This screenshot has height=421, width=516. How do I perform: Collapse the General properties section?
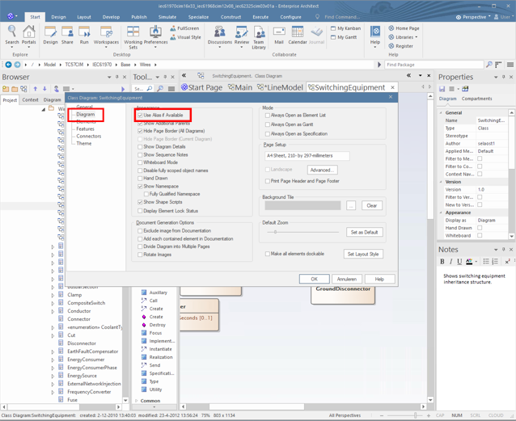[x=441, y=113]
